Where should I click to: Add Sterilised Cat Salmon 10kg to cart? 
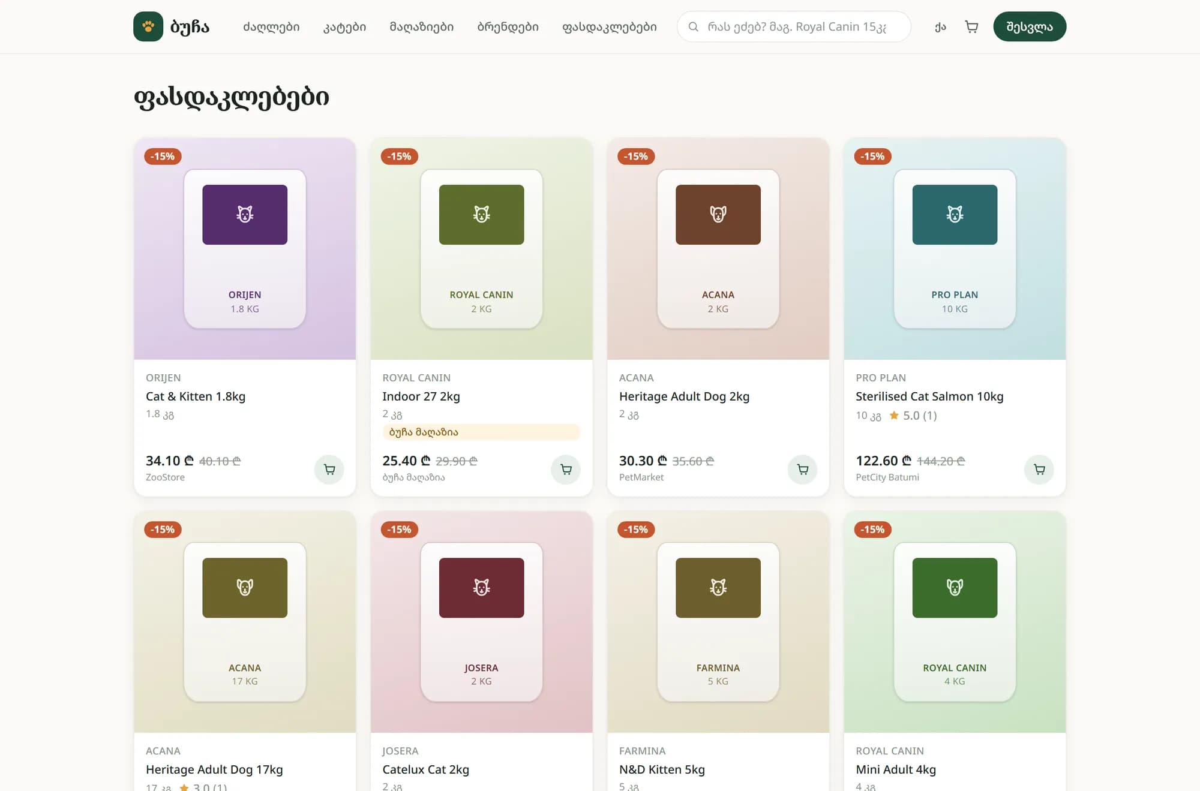click(1039, 469)
